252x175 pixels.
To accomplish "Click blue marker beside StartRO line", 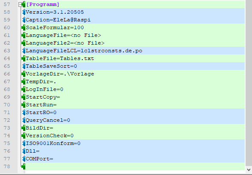I will coord(24,112).
